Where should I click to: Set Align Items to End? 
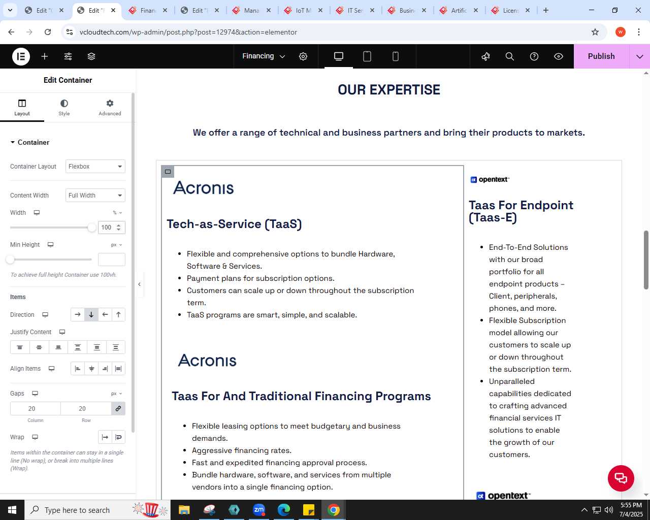tap(105, 369)
